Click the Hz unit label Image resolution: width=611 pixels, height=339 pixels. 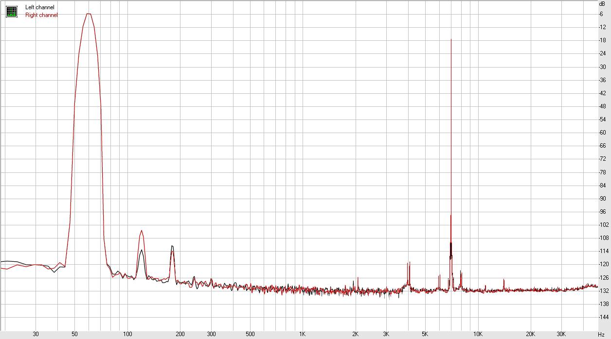click(x=601, y=334)
